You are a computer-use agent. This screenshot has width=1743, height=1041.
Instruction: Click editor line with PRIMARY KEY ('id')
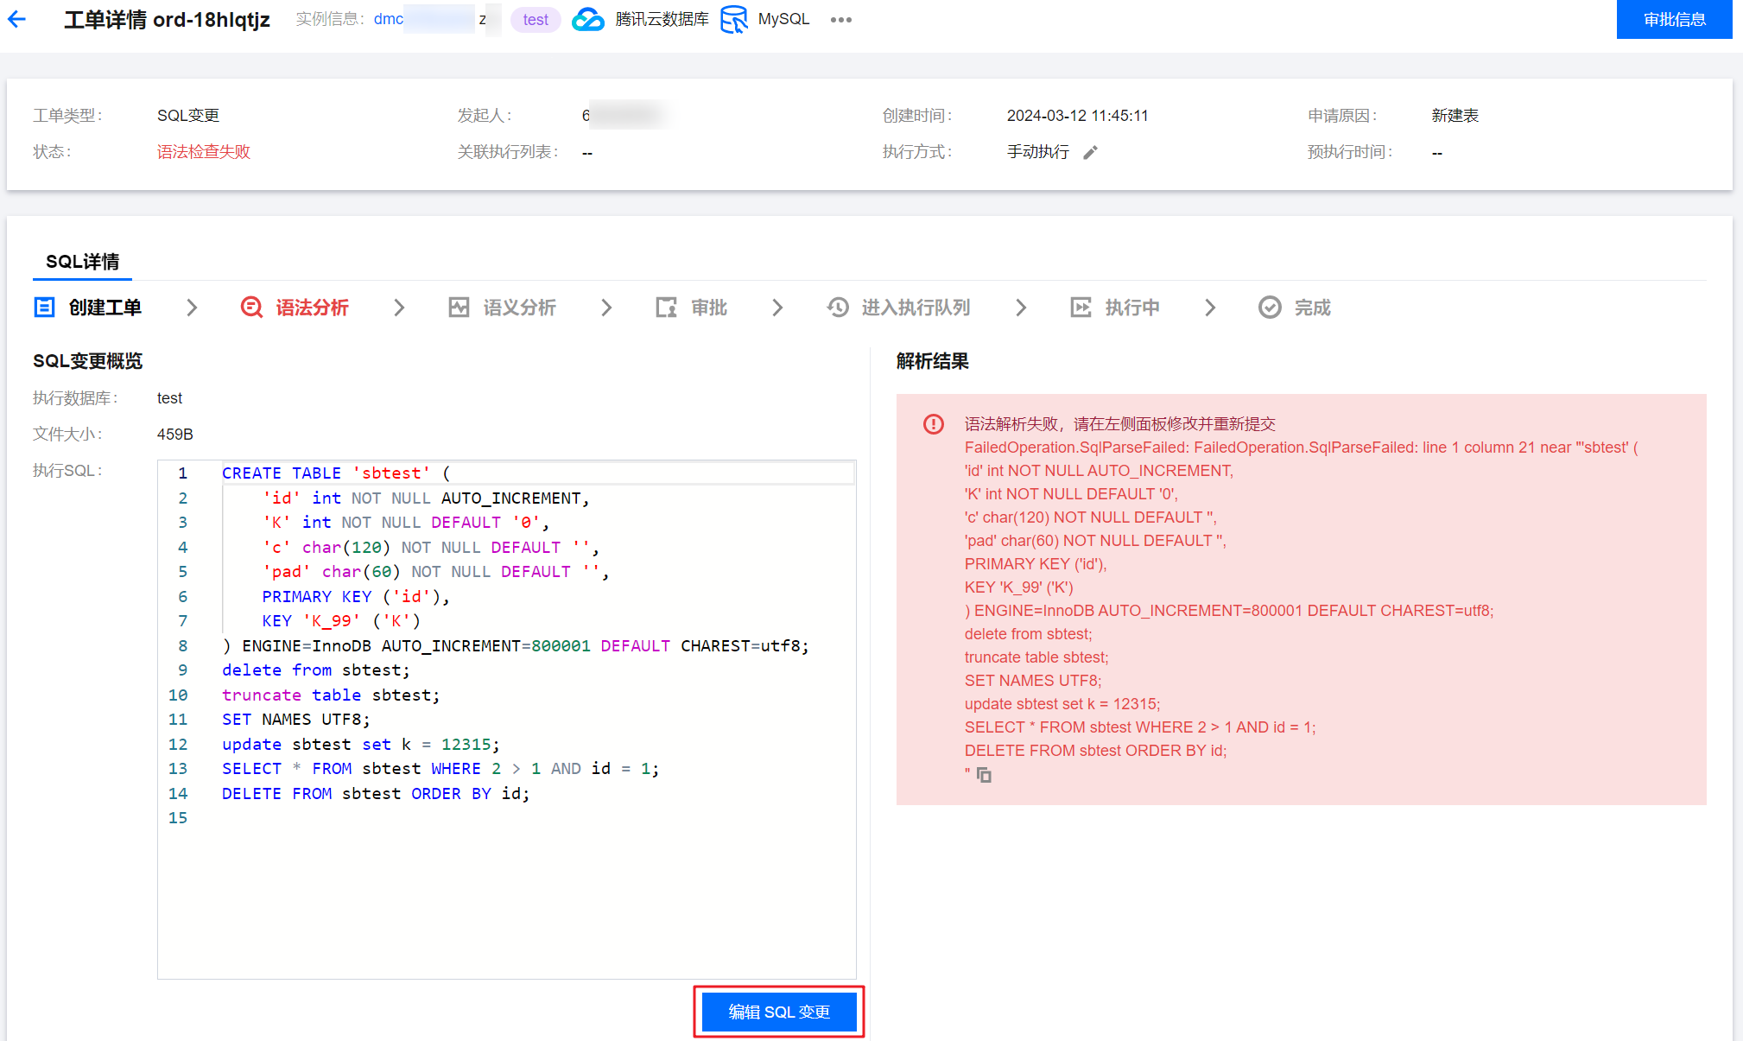356,597
